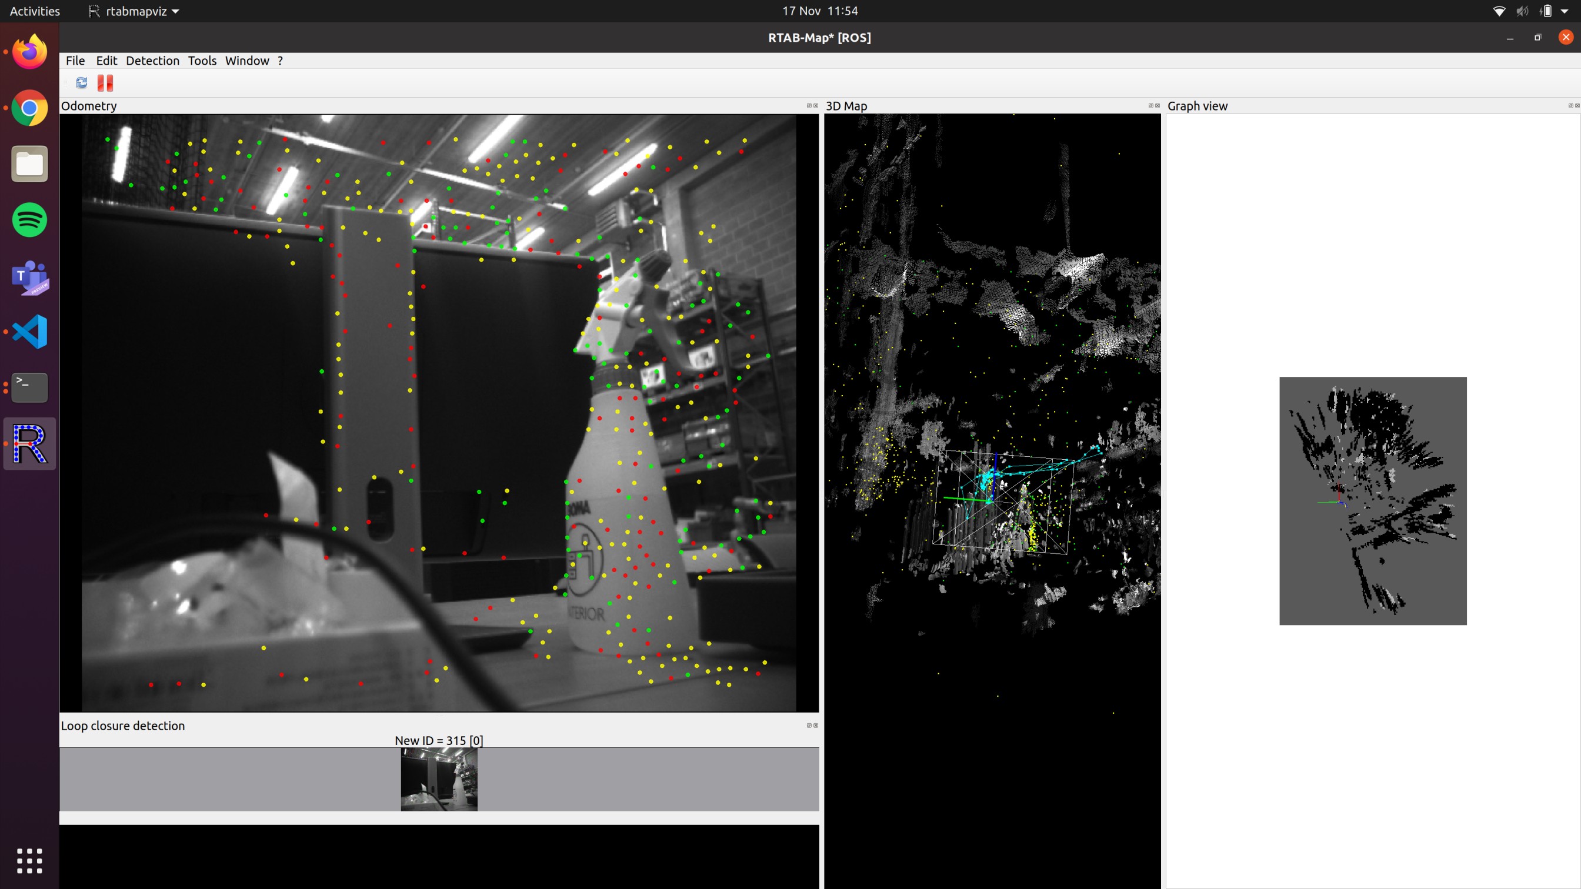The width and height of the screenshot is (1581, 889).
Task: Pause the mapping with the red pause button
Action: coord(105,83)
